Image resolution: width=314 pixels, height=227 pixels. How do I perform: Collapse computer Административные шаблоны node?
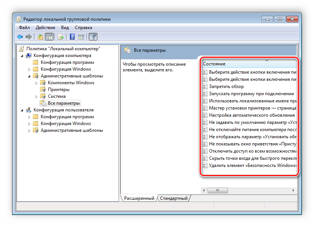[29, 76]
